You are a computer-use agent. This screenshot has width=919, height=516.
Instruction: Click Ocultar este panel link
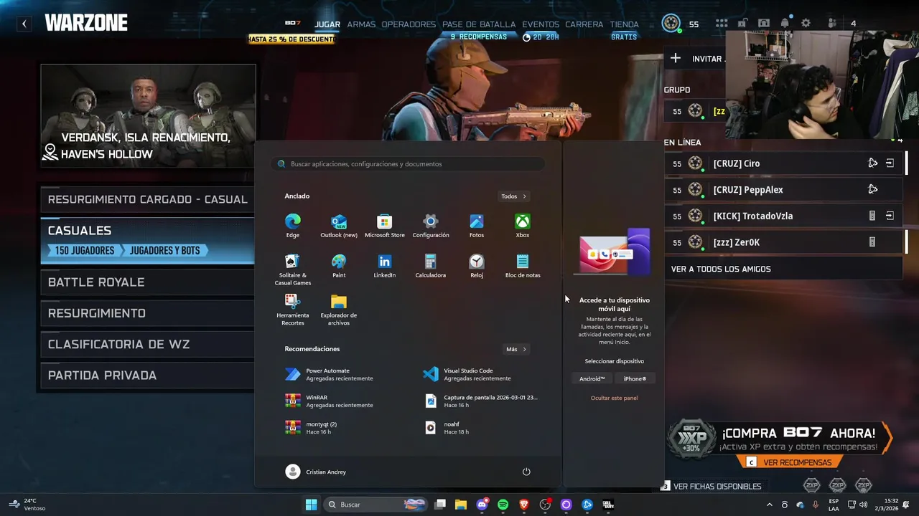(614, 398)
